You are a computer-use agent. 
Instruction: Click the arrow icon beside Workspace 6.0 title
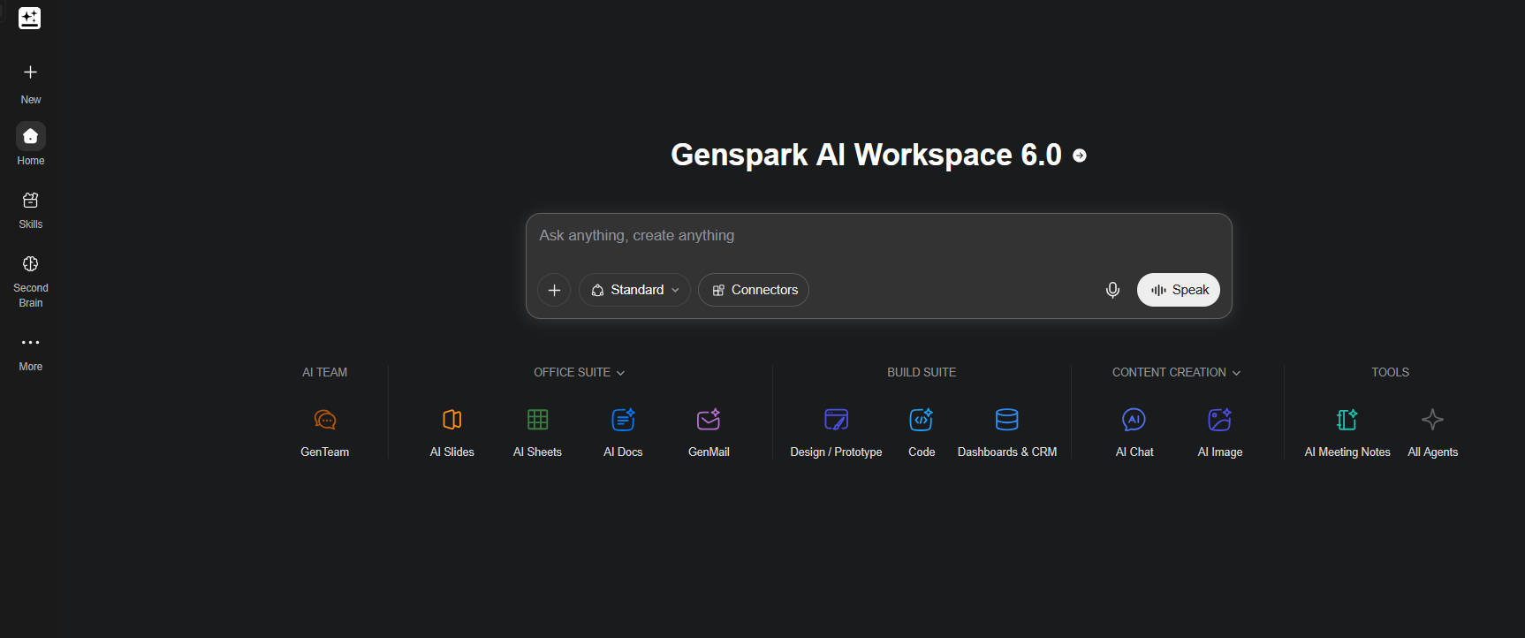1080,156
